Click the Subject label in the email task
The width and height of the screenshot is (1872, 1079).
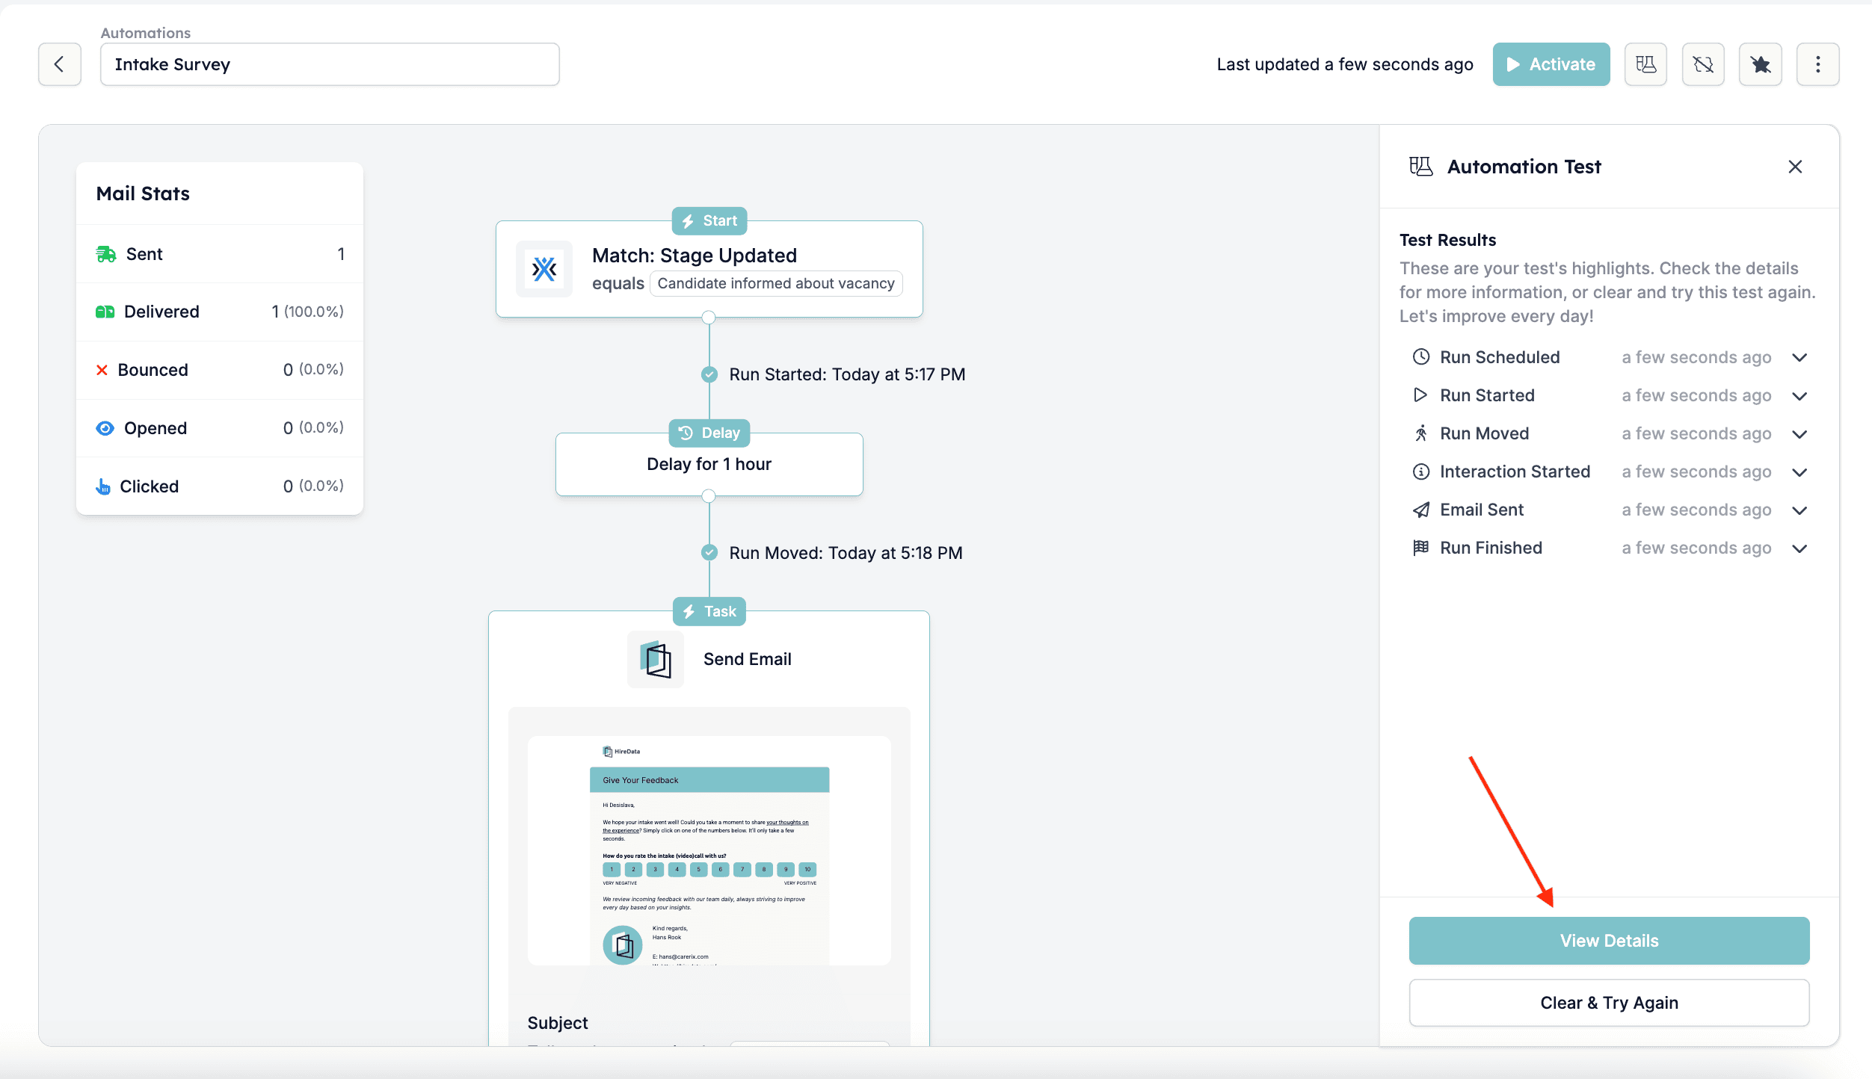[x=558, y=1023]
